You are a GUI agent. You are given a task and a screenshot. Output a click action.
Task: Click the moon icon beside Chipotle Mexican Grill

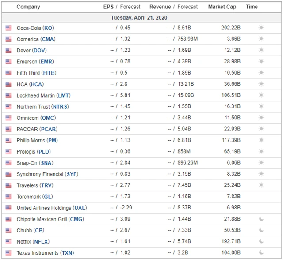point(261,219)
